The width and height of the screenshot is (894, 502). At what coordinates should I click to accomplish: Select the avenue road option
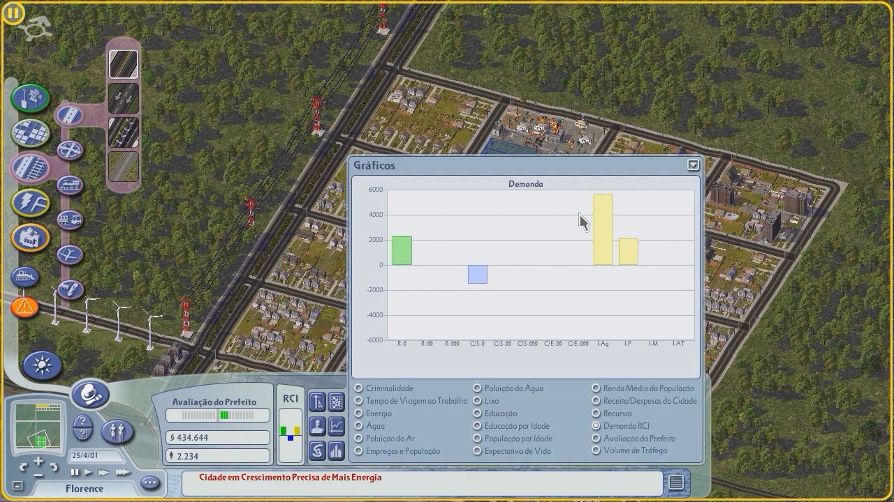(x=124, y=132)
